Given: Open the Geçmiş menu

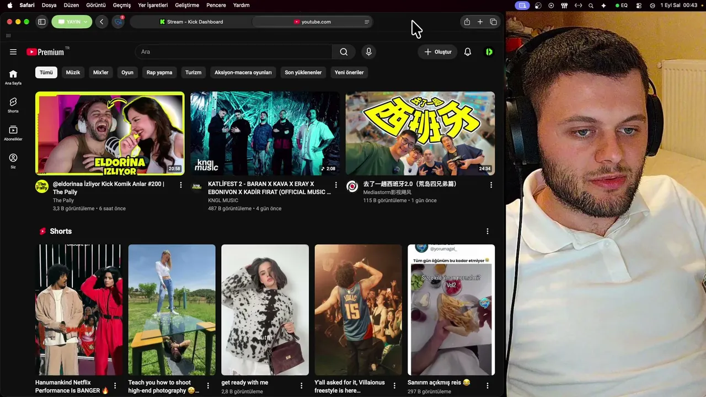Looking at the screenshot, I should [x=122, y=5].
